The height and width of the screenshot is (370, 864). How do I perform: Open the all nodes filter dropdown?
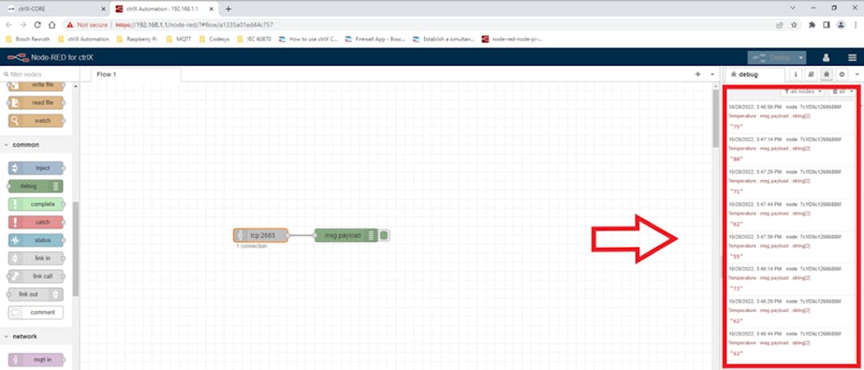(803, 92)
